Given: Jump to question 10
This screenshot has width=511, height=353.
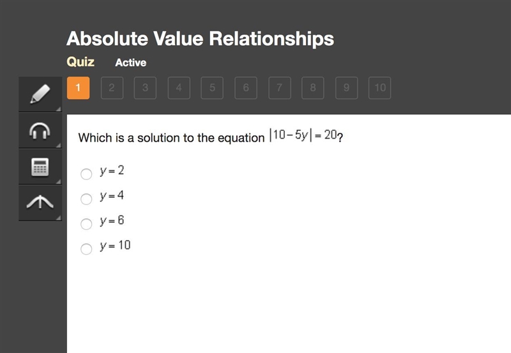Looking at the screenshot, I should click(379, 88).
